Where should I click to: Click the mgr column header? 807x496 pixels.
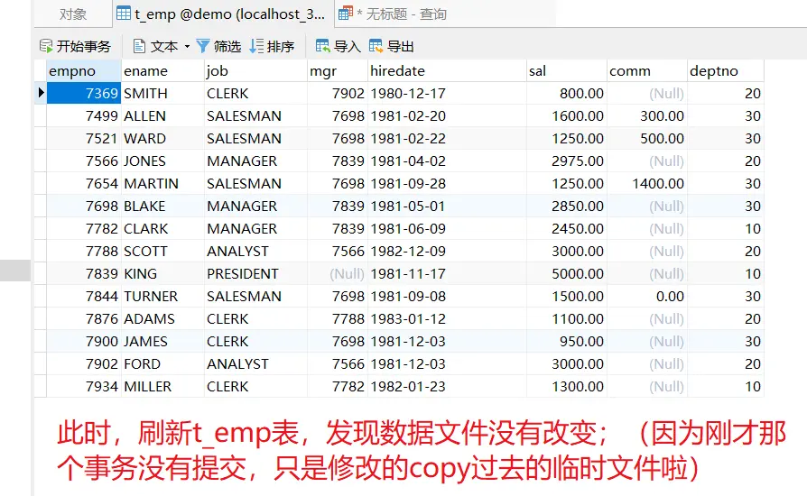click(x=338, y=71)
